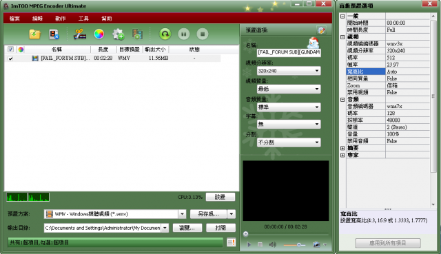This screenshot has width=441, height=254.
Task: Click the 應用到所有項目 button
Action: pos(388,243)
